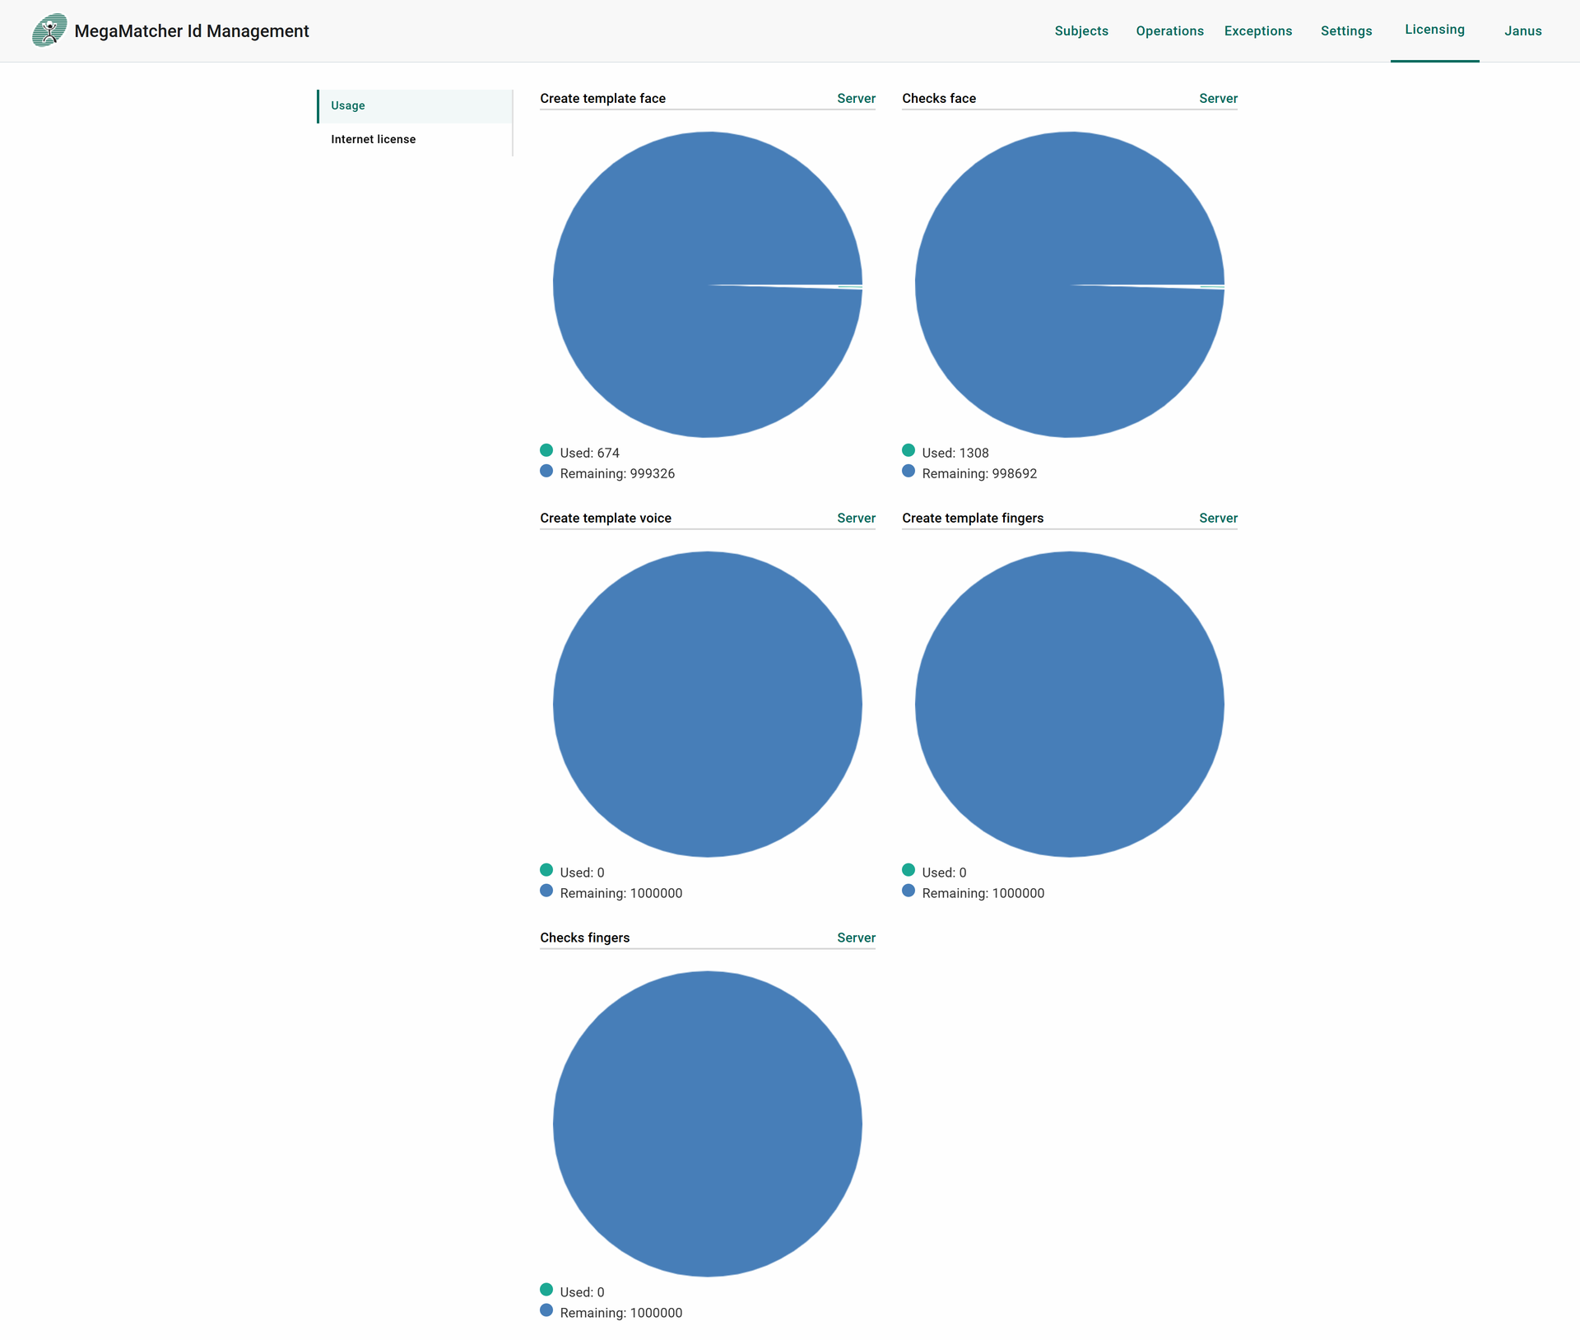Click 'Used: 0' under Checks fingers
Viewport: 1580px width, 1340px height.
pyautogui.click(x=582, y=1293)
